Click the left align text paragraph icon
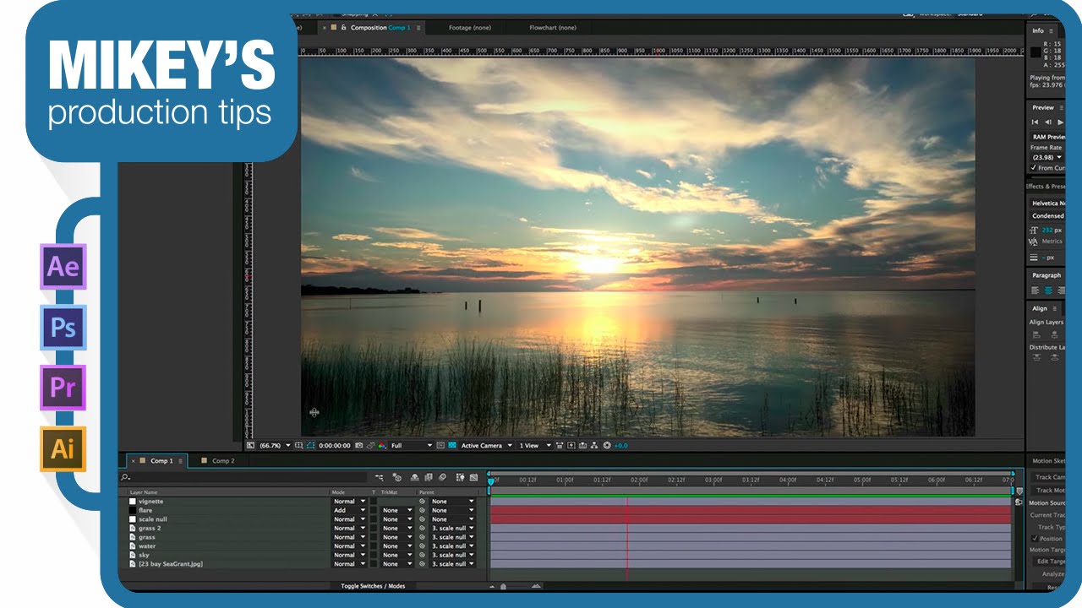 1035,290
